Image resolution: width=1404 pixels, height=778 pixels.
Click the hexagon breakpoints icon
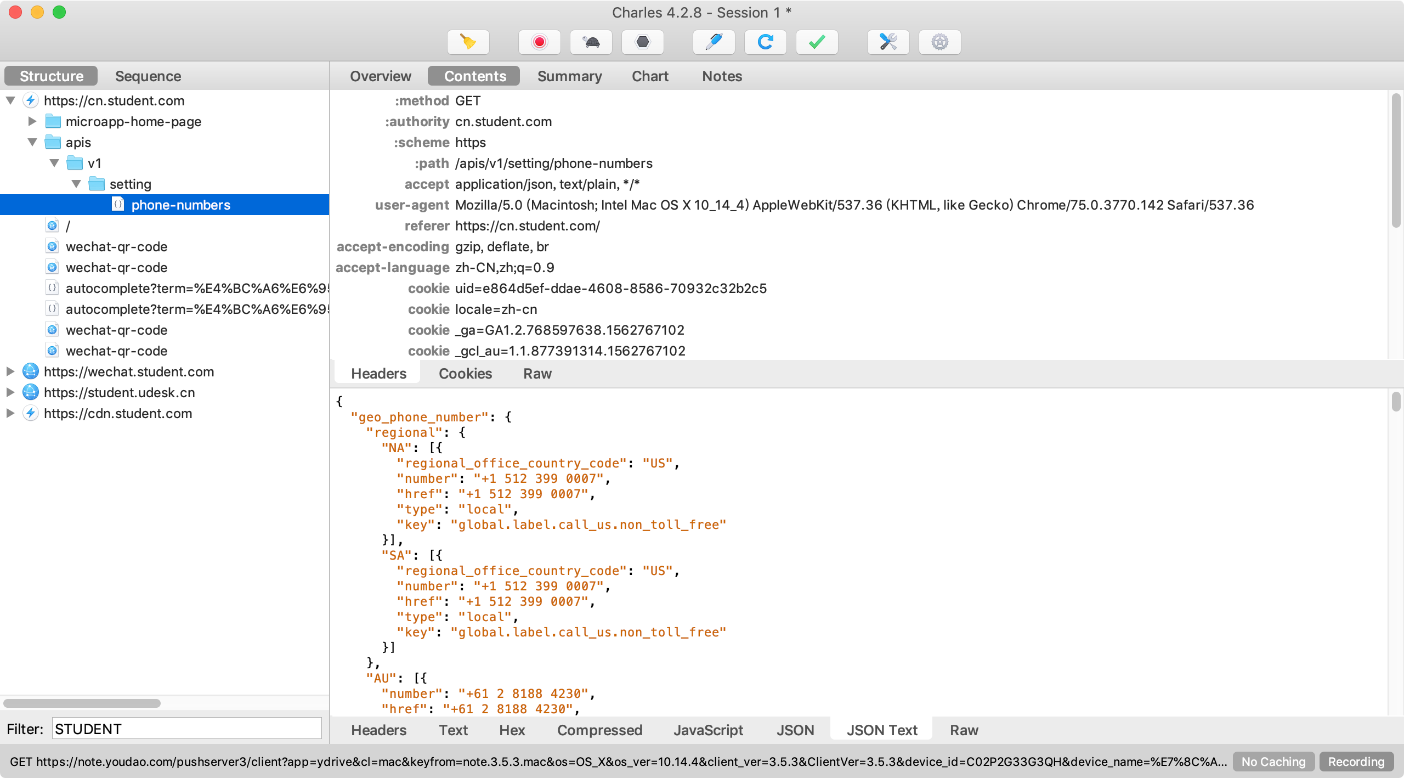coord(642,42)
